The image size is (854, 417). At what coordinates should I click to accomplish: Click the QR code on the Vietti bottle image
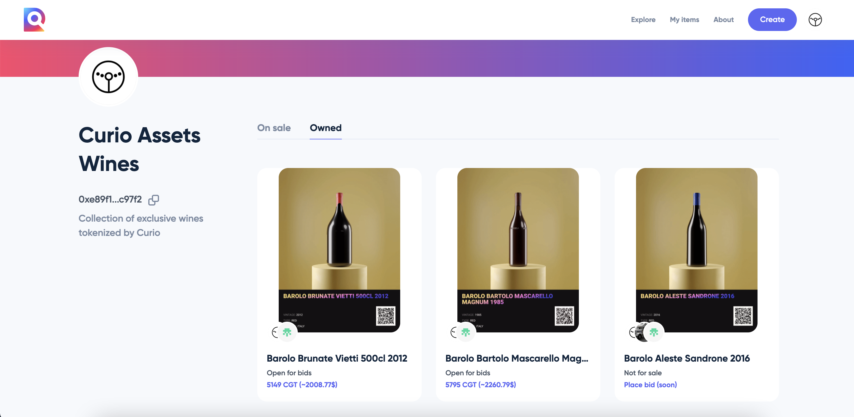pos(386,316)
